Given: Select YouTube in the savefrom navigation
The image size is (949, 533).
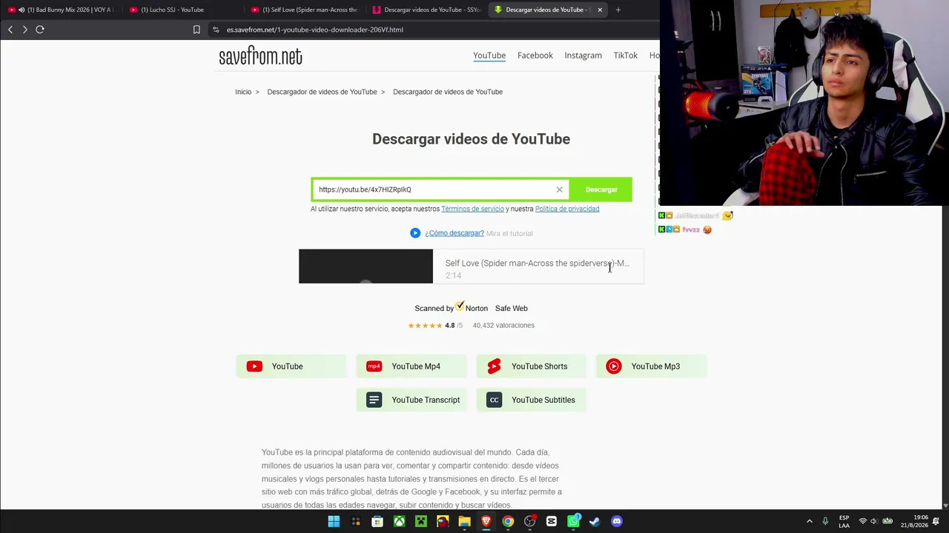Looking at the screenshot, I should coord(489,56).
